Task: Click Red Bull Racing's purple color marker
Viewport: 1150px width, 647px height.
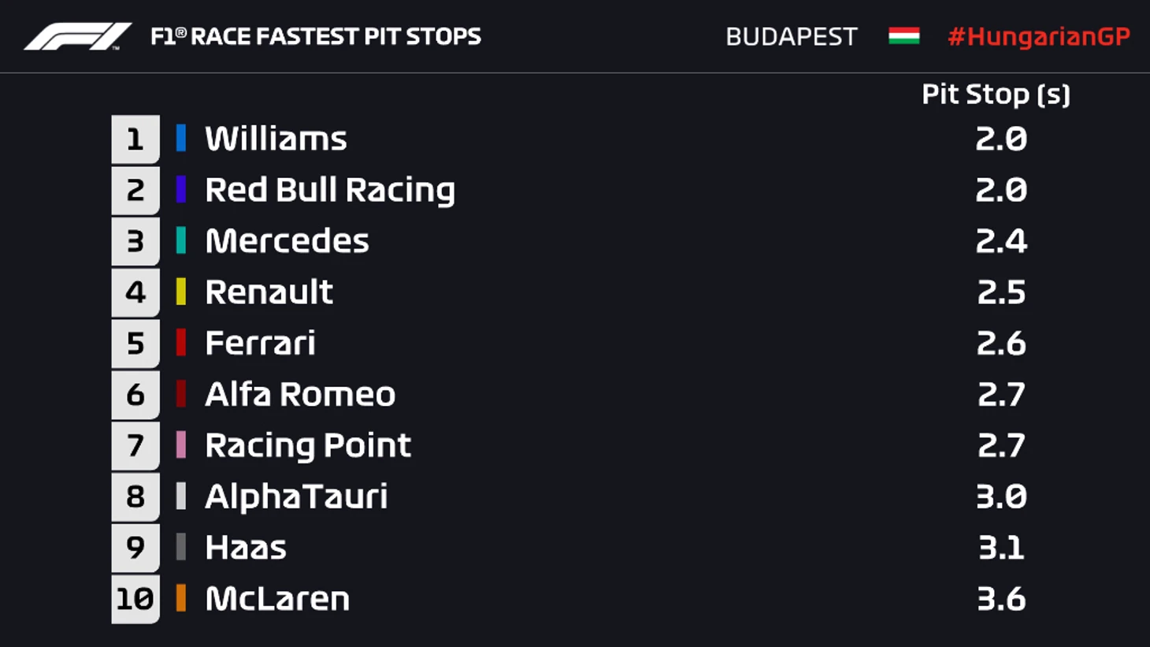Action: tap(181, 190)
